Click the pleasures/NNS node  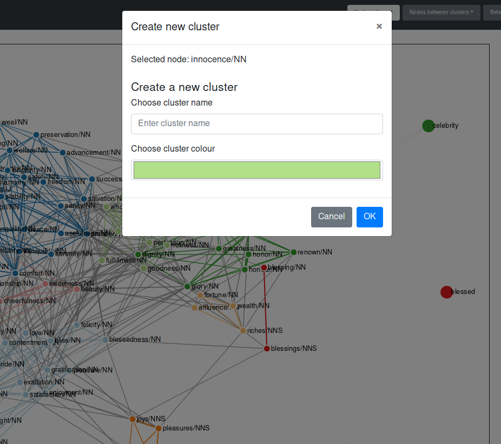pos(158,428)
